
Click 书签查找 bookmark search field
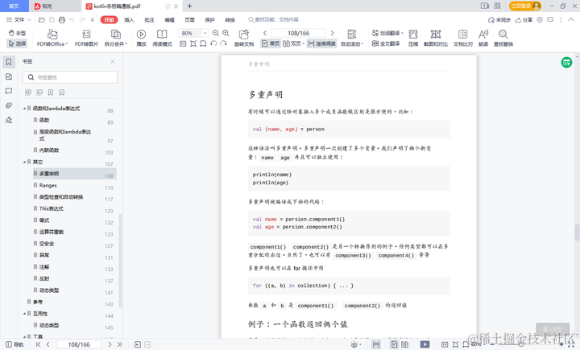click(70, 77)
